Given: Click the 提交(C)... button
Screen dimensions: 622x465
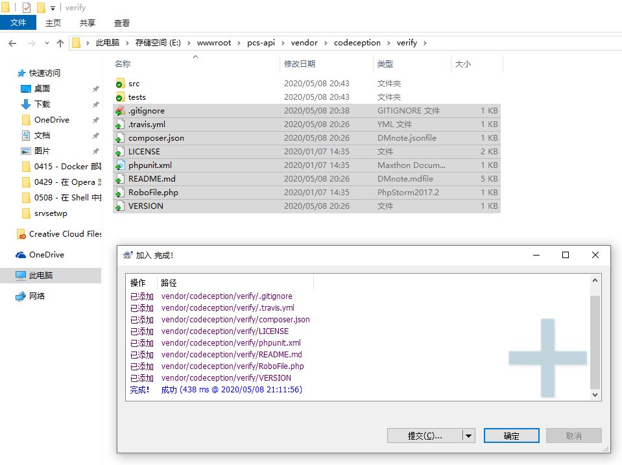Looking at the screenshot, I should coord(425,436).
